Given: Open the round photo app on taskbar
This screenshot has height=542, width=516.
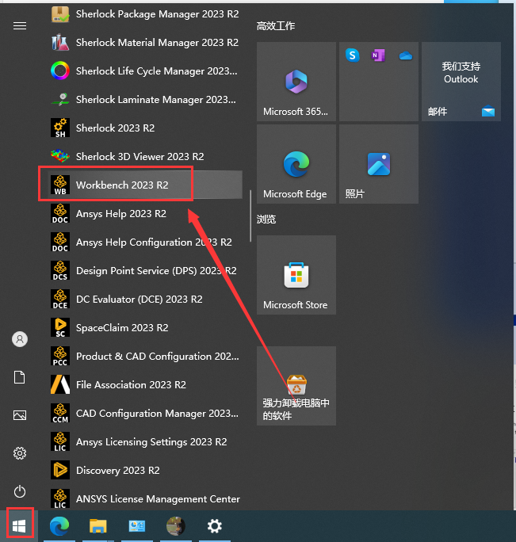Looking at the screenshot, I should click(x=176, y=526).
